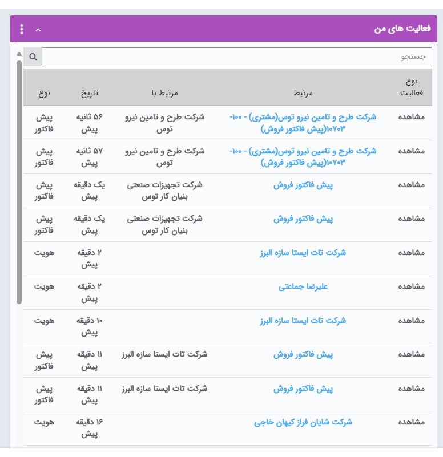Open the first شرکت تات ایستا سازه البرز link

[303, 253]
